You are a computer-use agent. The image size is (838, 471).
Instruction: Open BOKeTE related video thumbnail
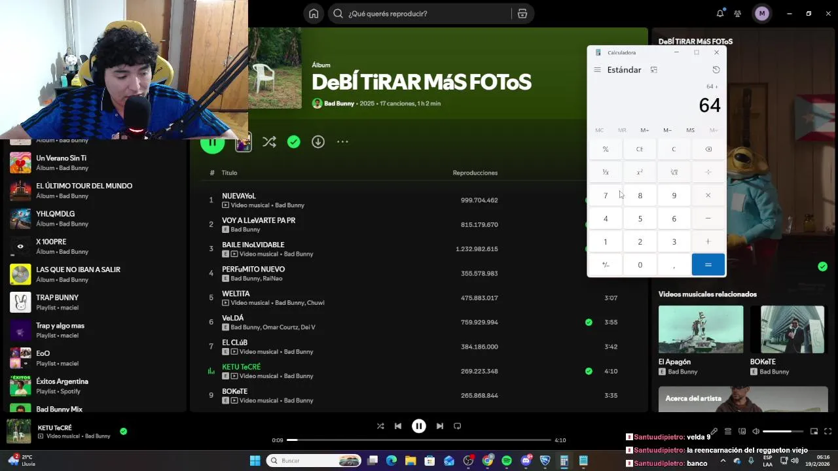click(792, 329)
